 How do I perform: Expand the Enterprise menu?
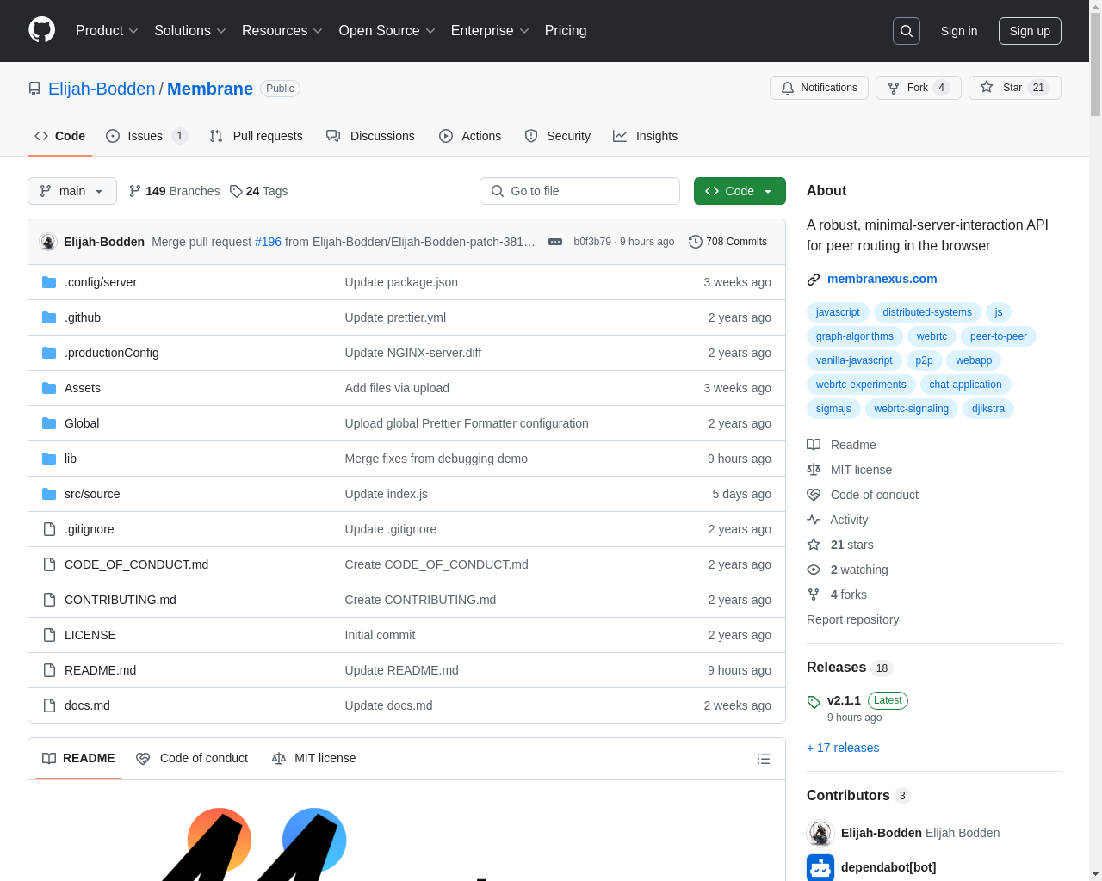[491, 31]
